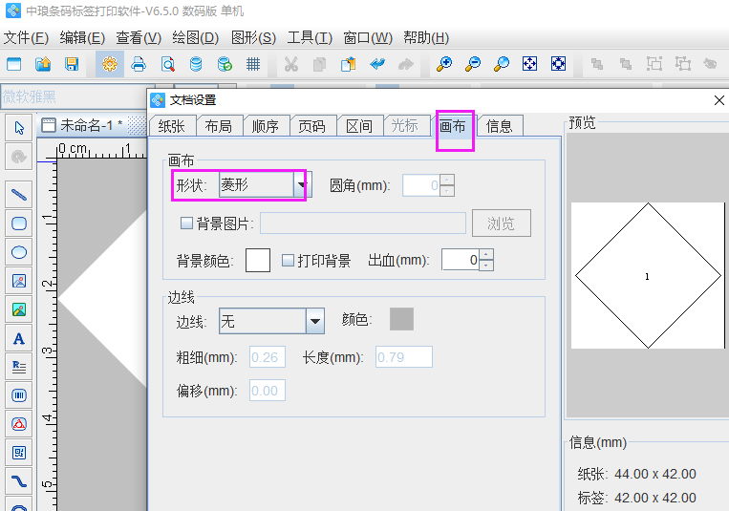Close the 文档设置 dialog
Image resolution: width=729 pixels, height=511 pixels.
(x=718, y=100)
